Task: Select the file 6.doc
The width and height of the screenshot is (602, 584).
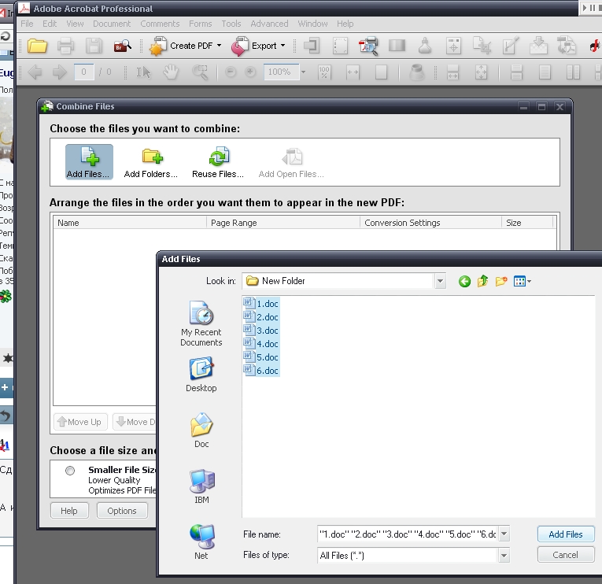Action: click(261, 371)
